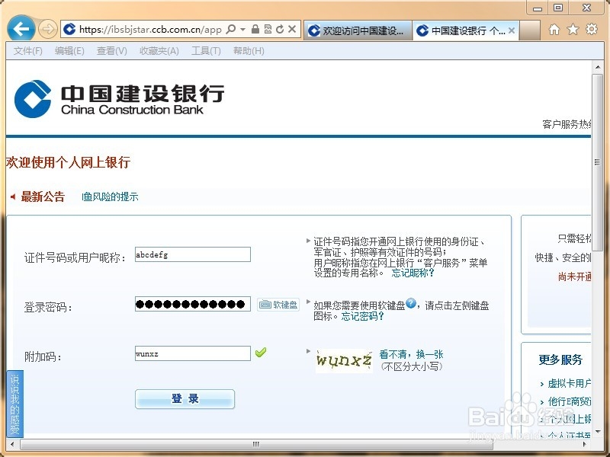Click the search magnifier in address bar
The image size is (610, 457).
coord(231,29)
